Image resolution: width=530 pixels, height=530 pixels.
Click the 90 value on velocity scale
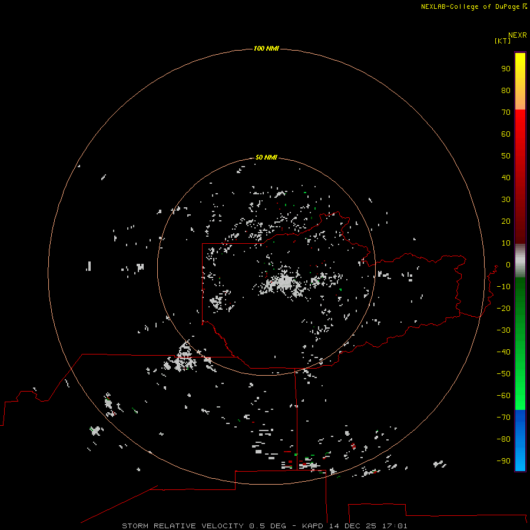coord(506,69)
